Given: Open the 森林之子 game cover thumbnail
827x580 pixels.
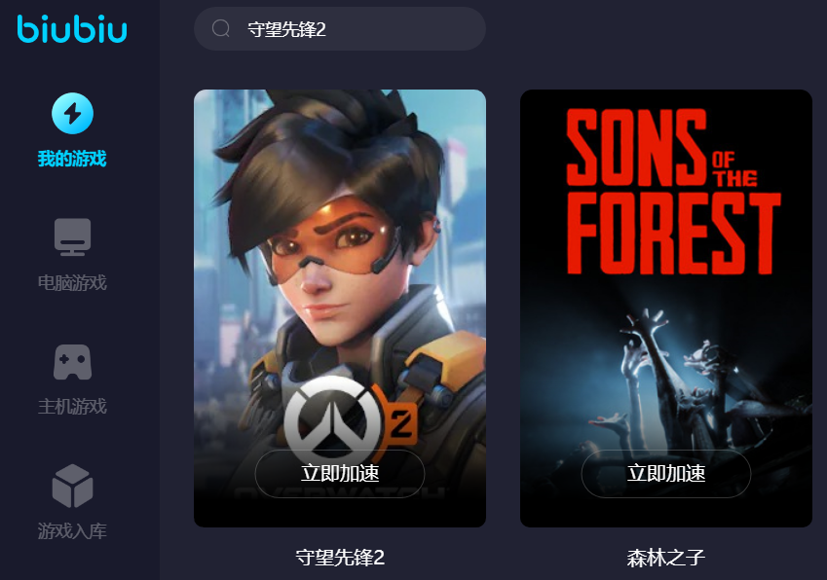Looking at the screenshot, I should 666,308.
